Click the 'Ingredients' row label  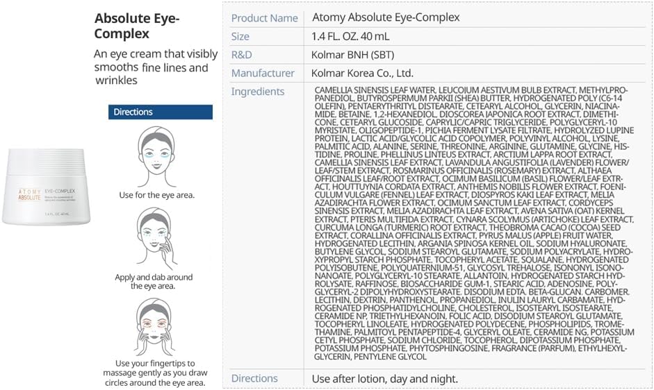click(x=258, y=92)
